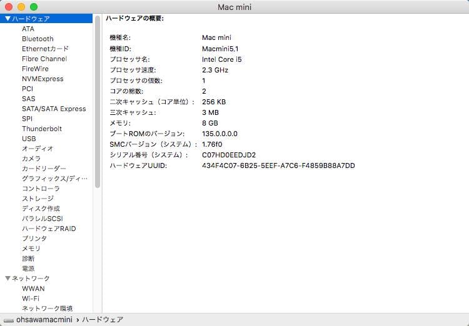
Task: Choose Wi-Fi under ネットワーク
Action: (x=31, y=299)
